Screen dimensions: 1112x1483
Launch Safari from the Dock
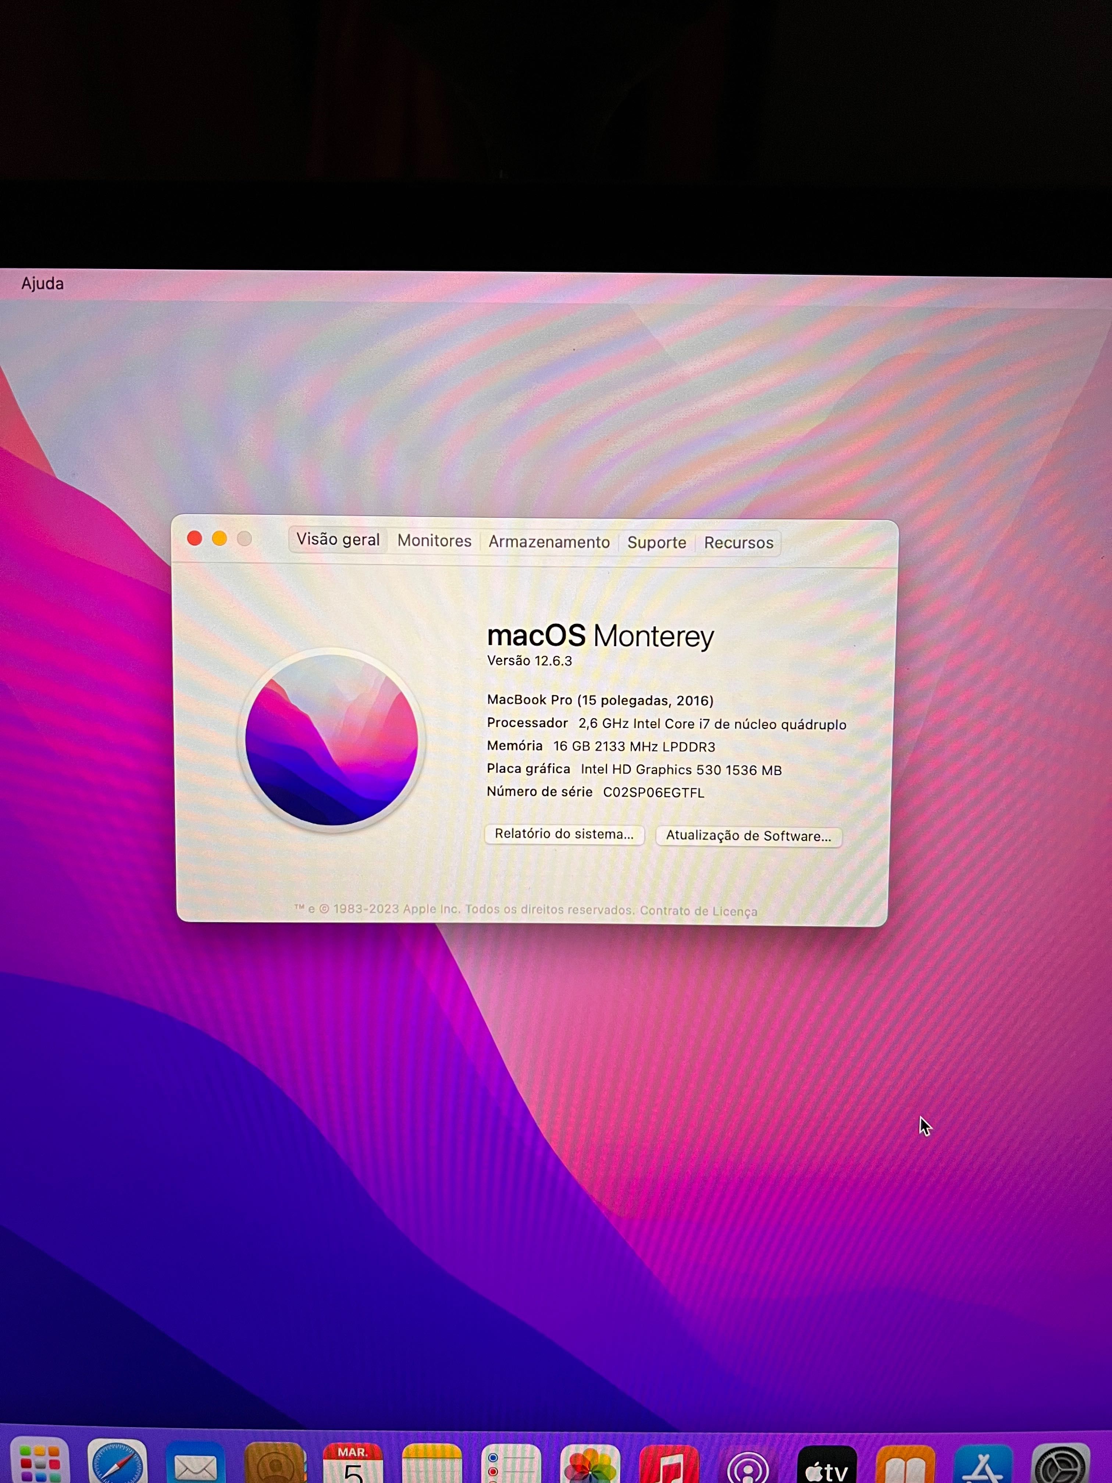[x=117, y=1460]
